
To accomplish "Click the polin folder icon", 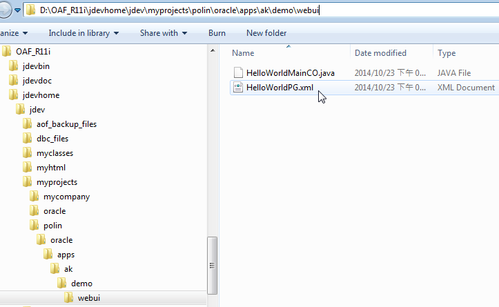I will tap(35, 226).
